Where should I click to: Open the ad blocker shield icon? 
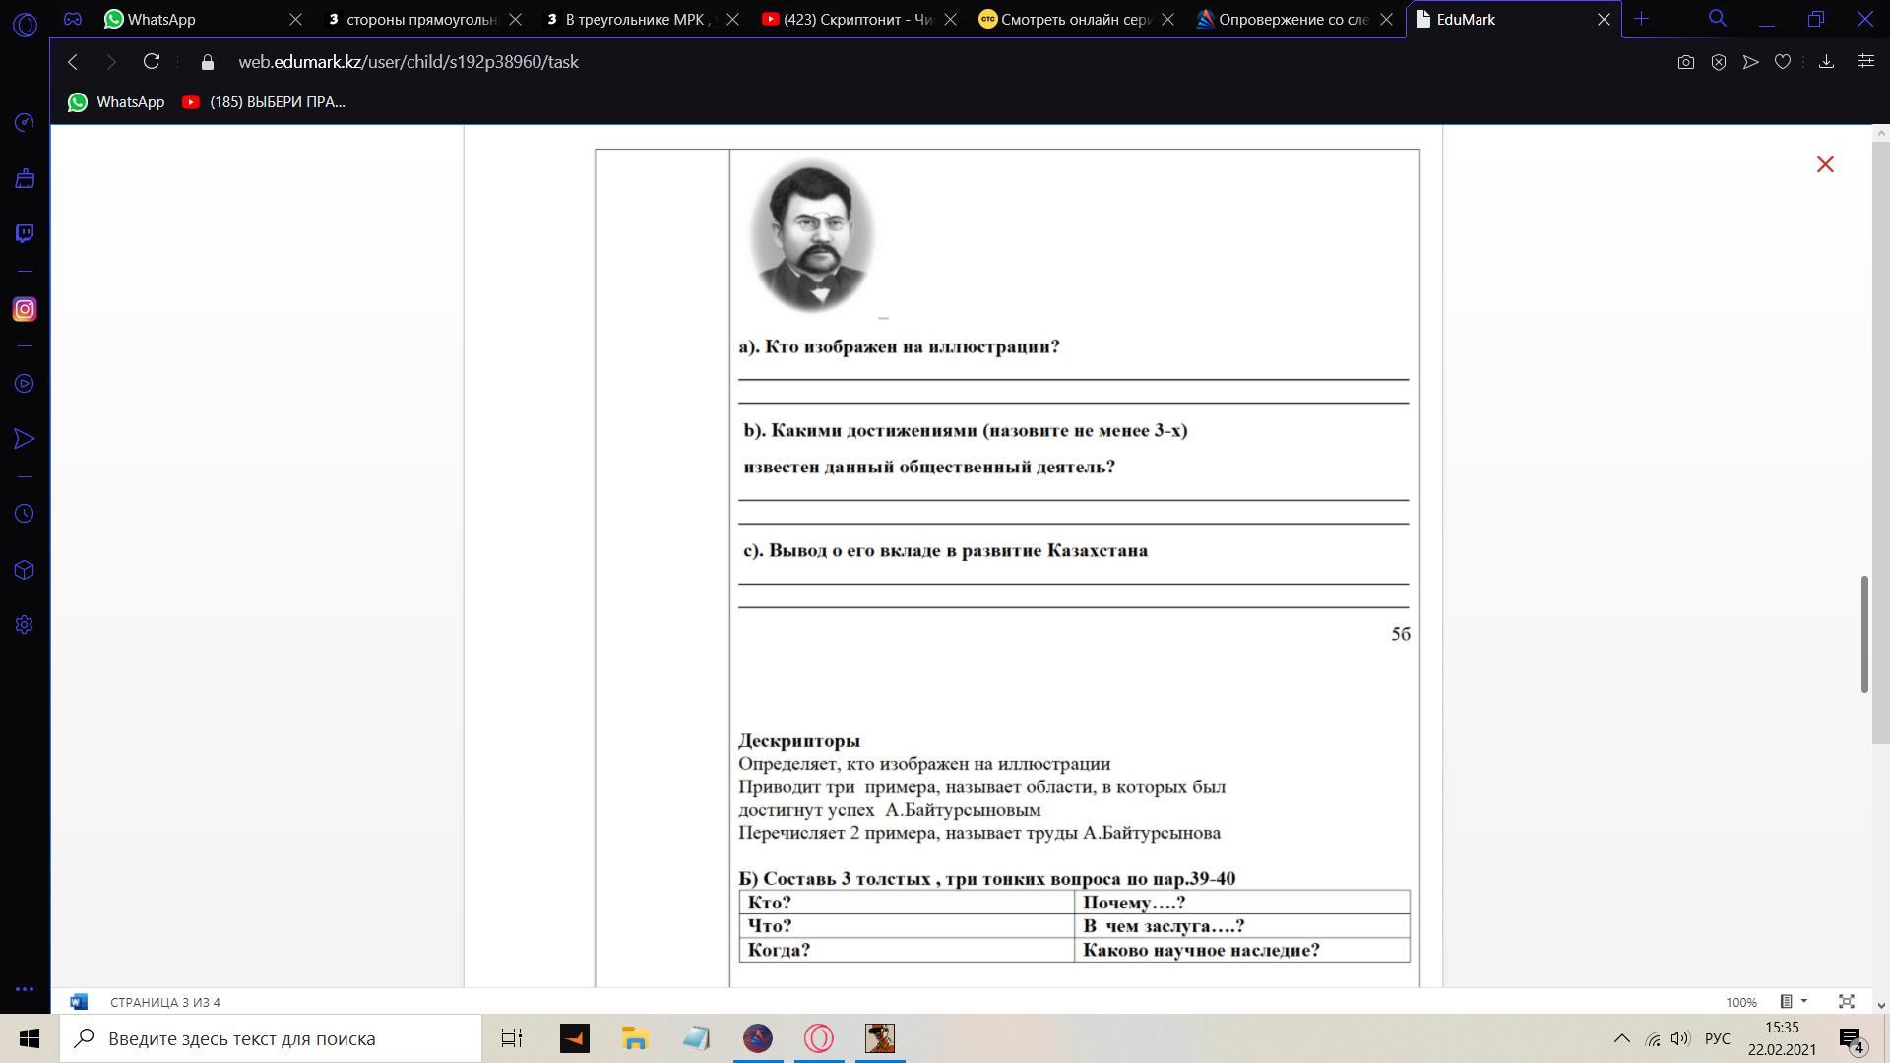tap(1718, 62)
